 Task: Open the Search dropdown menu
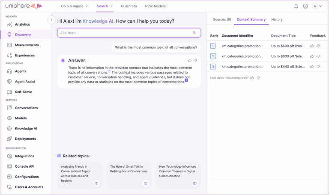coord(105,6)
